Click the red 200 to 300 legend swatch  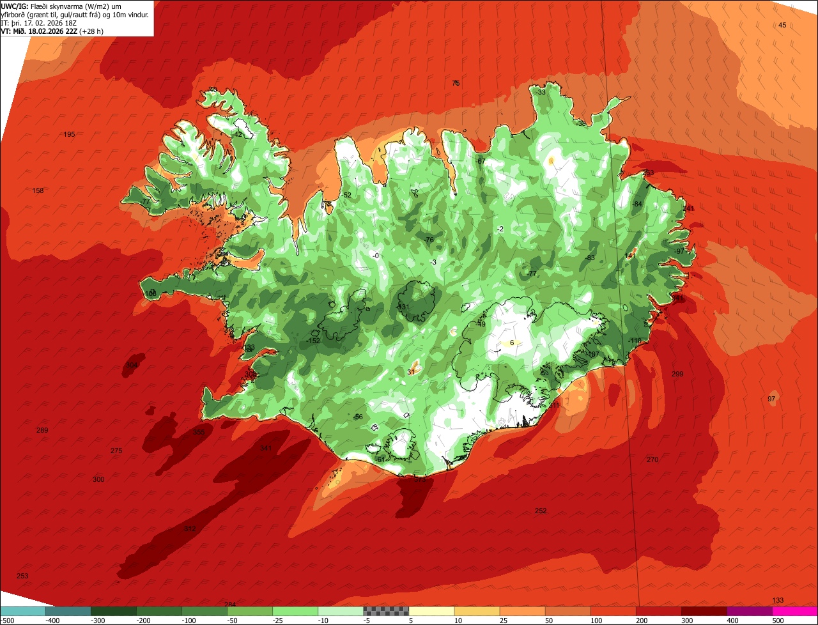click(658, 611)
